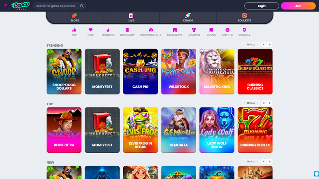Select the Bonus Buy coins category
Screen dimensions: 319x179
click(127, 32)
